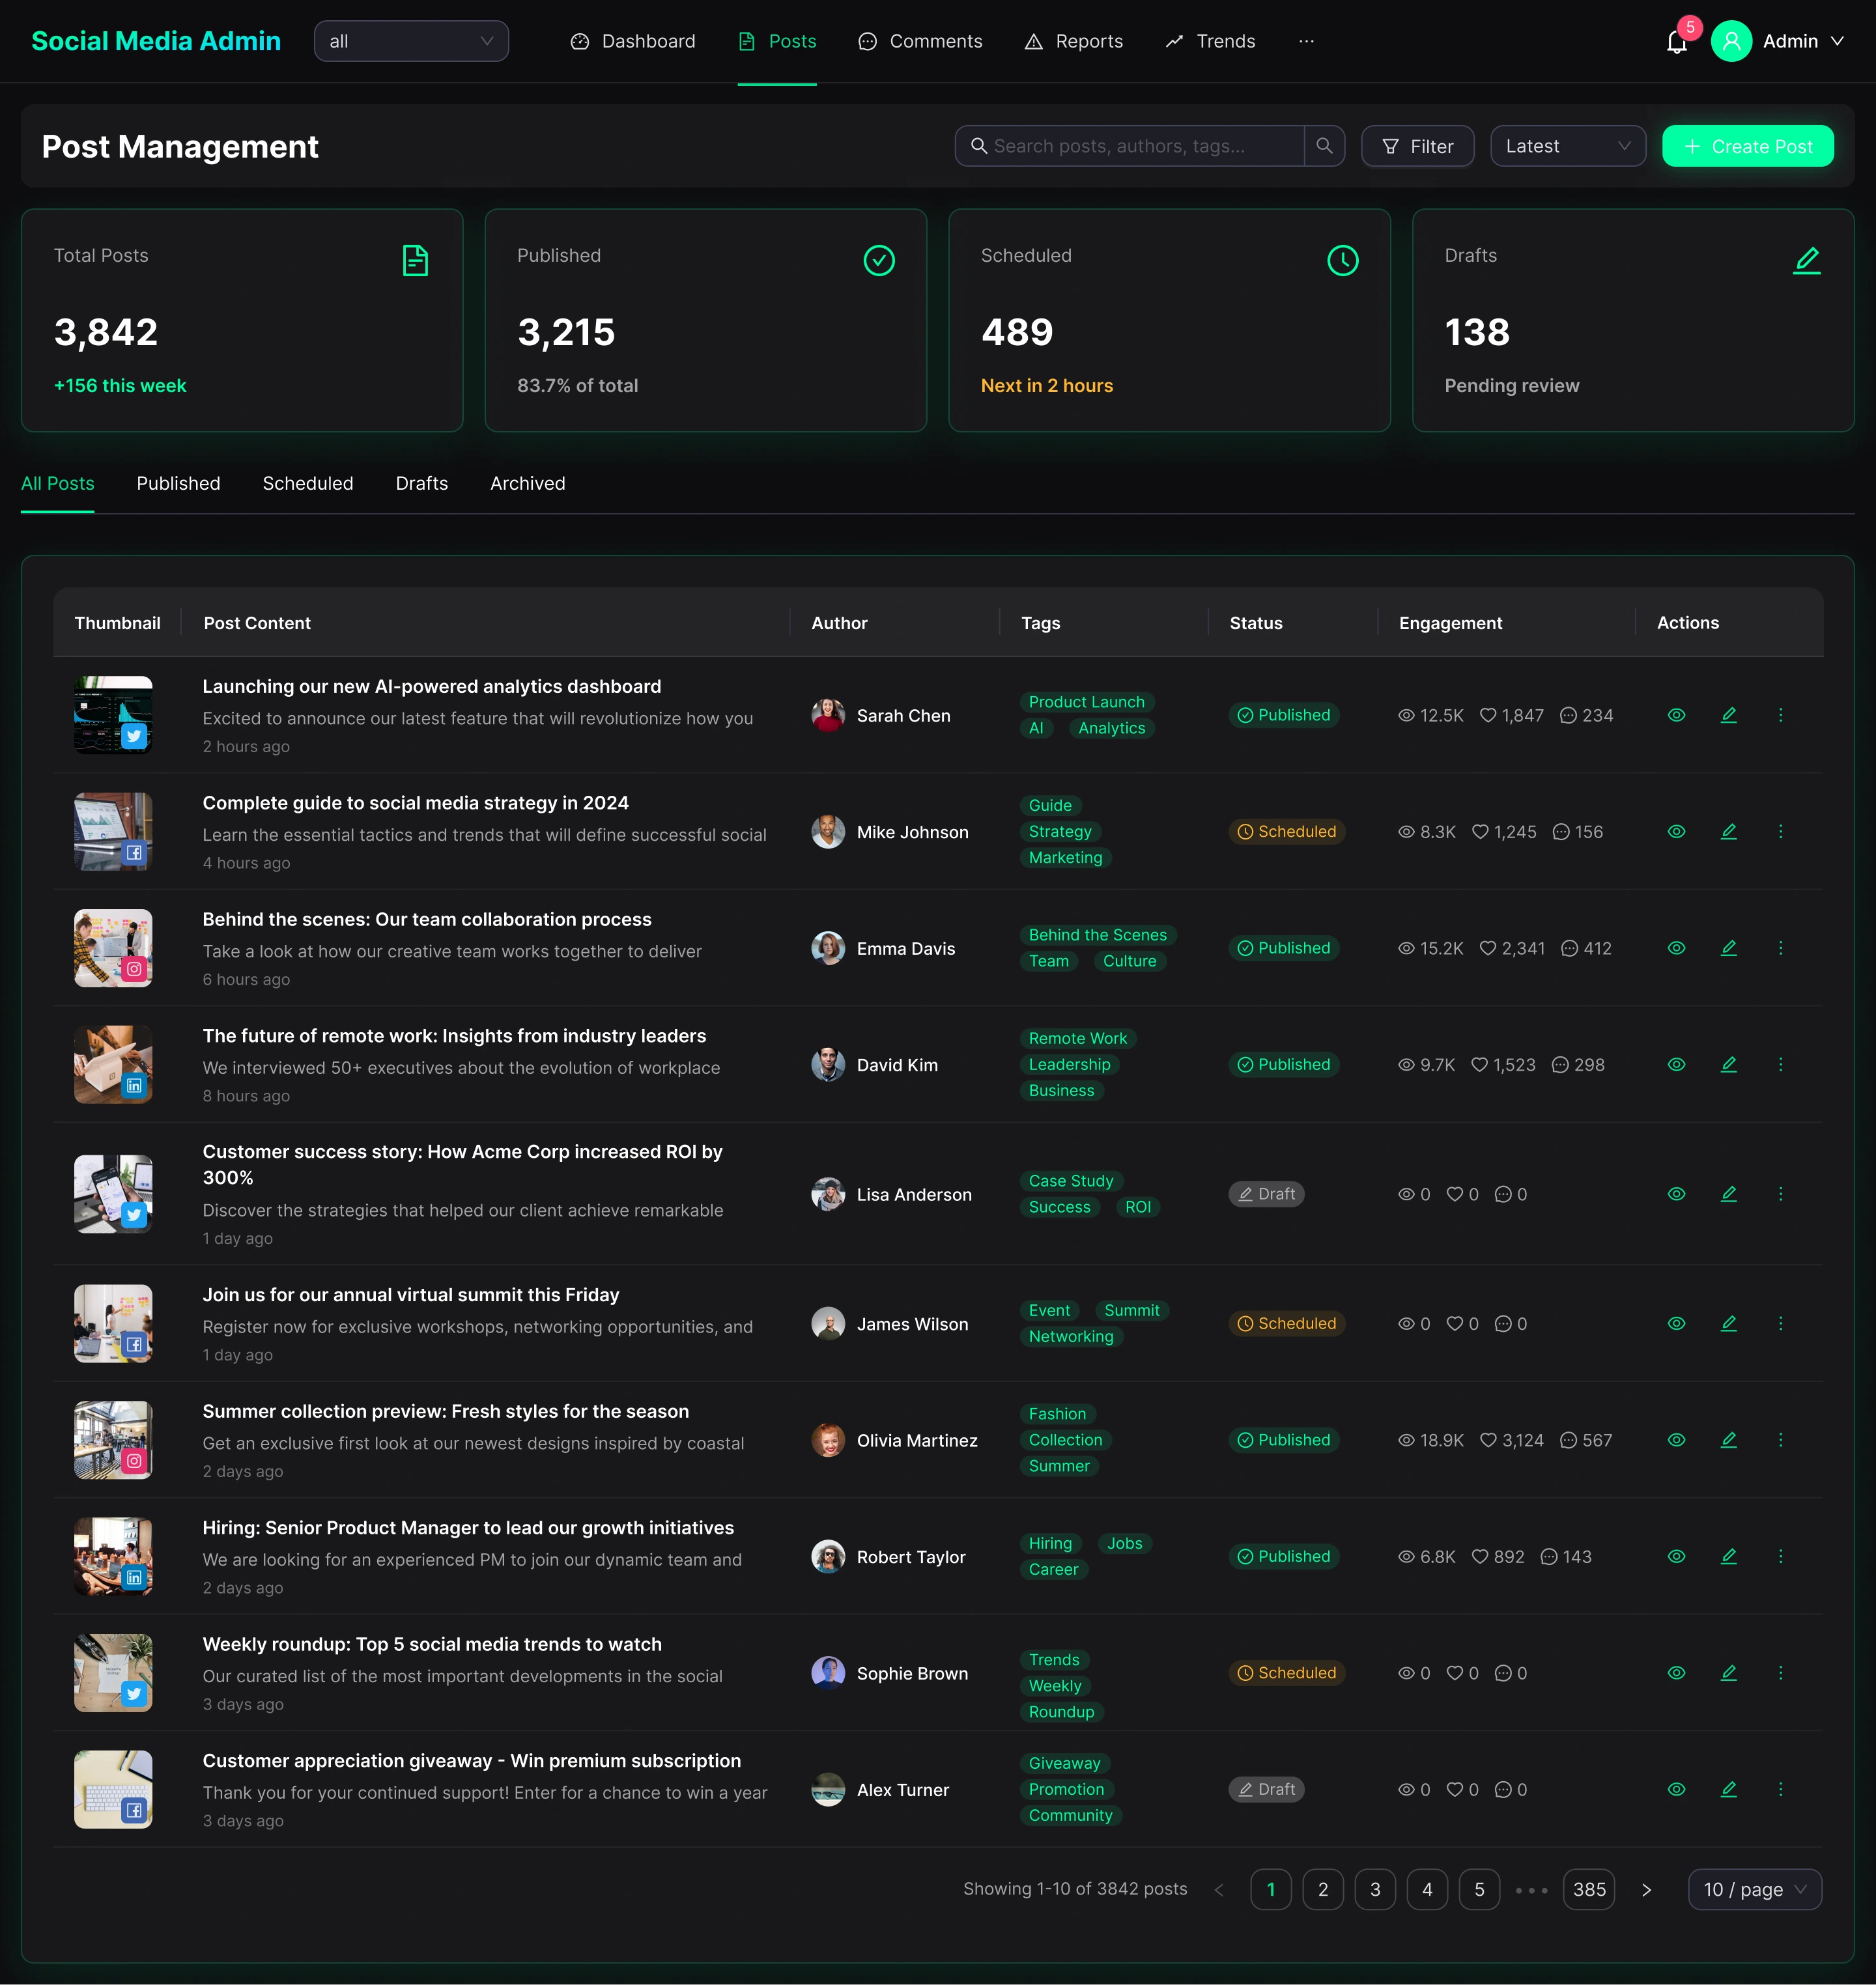Click the search magnifier button
The width and height of the screenshot is (1876, 1985).
(1324, 146)
